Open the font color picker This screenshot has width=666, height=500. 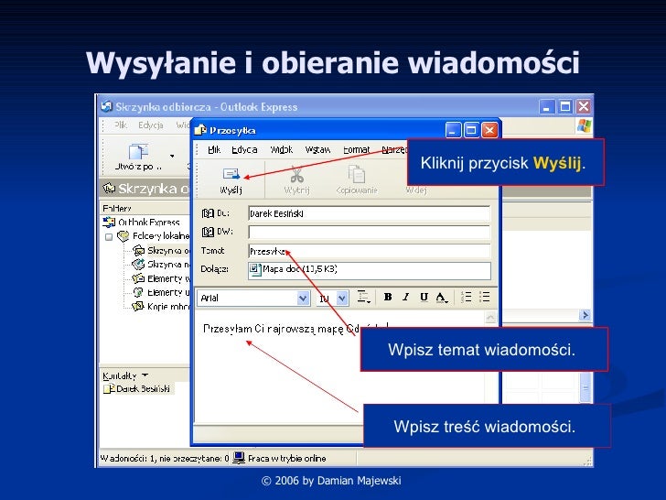[442, 298]
